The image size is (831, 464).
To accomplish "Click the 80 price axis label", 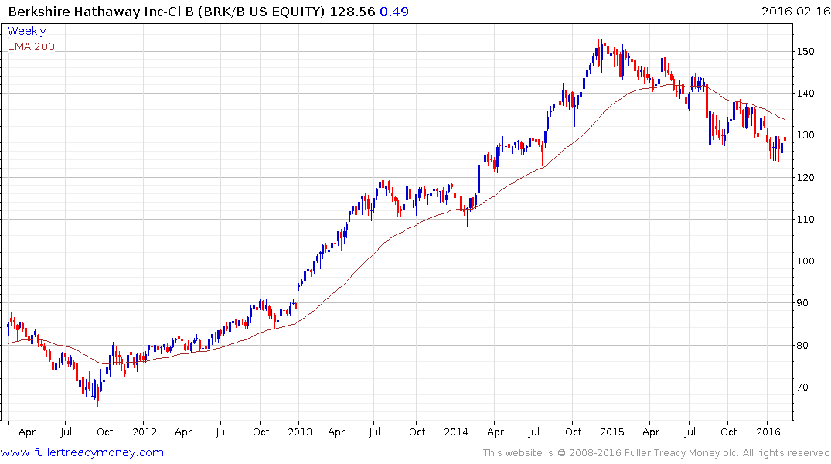I will 802,345.
